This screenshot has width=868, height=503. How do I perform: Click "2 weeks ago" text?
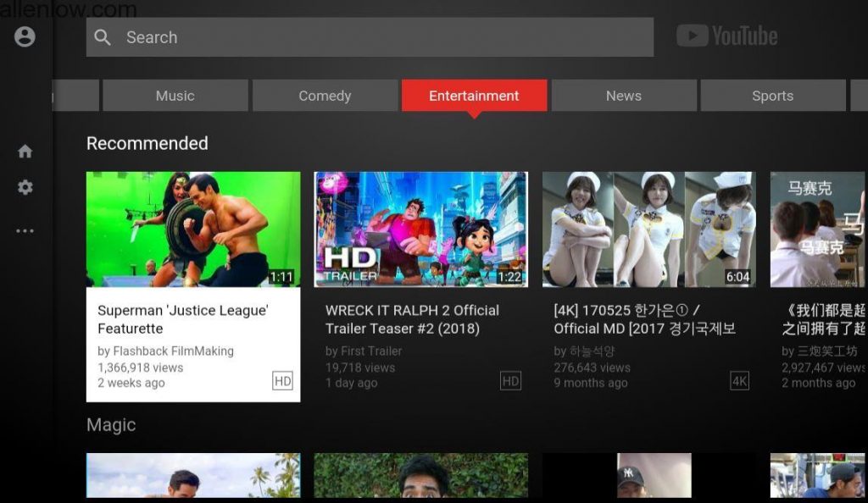tap(131, 383)
